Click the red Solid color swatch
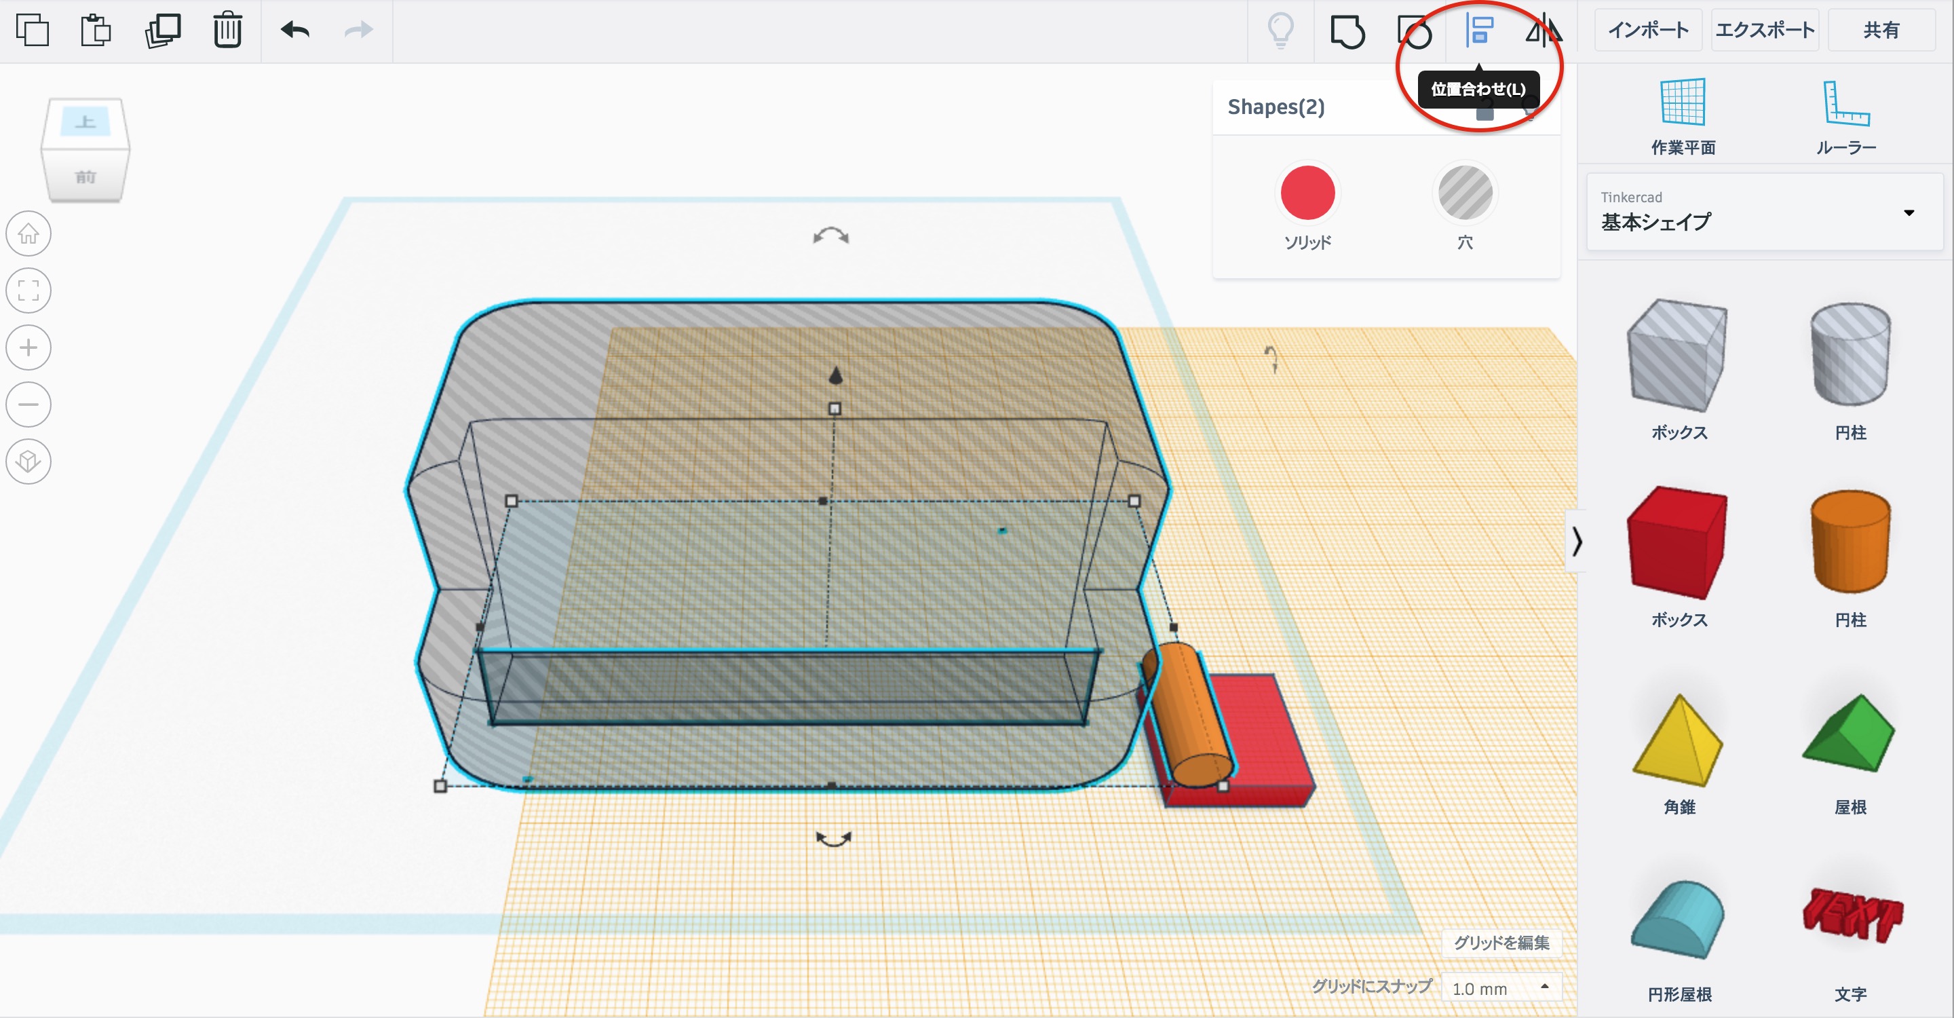This screenshot has height=1018, width=1954. 1307,193
